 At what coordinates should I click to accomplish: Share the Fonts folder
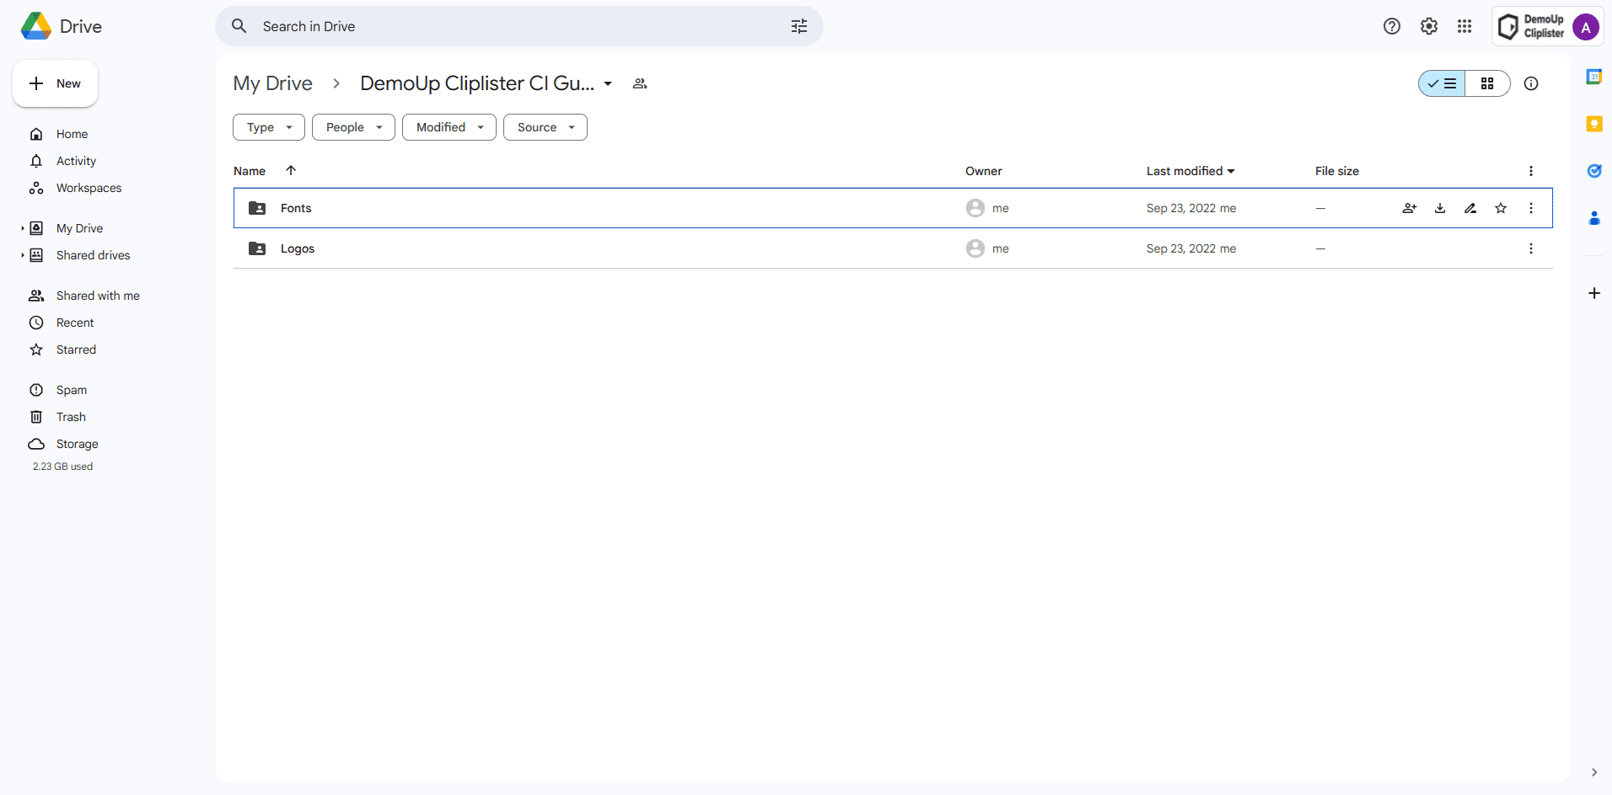point(1409,208)
